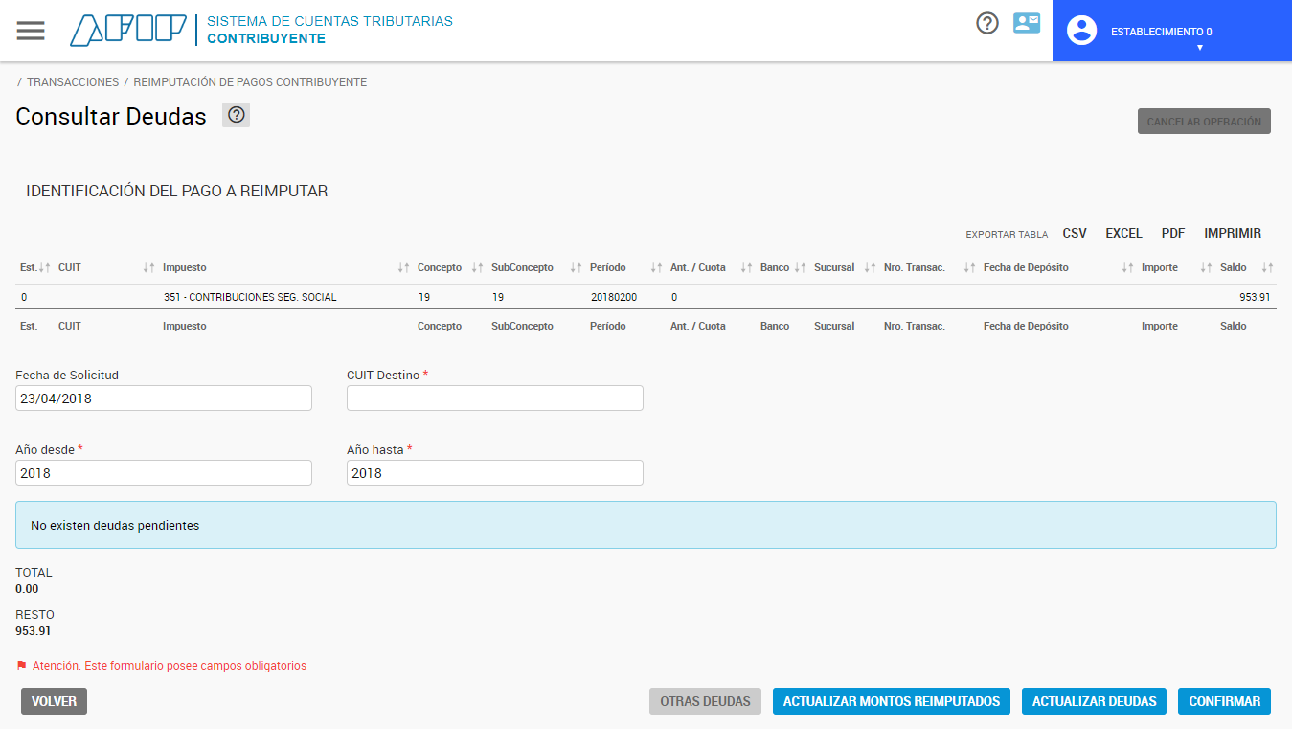Screen dimensions: 1292x729
Task: Open help icon in top header
Action: point(987,23)
